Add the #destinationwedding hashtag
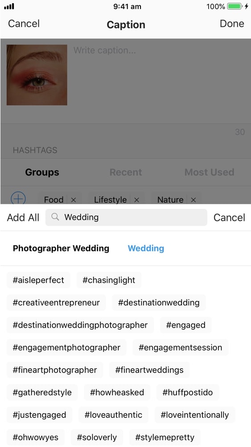Image resolution: width=251 pixels, height=447 pixels. [159, 303]
